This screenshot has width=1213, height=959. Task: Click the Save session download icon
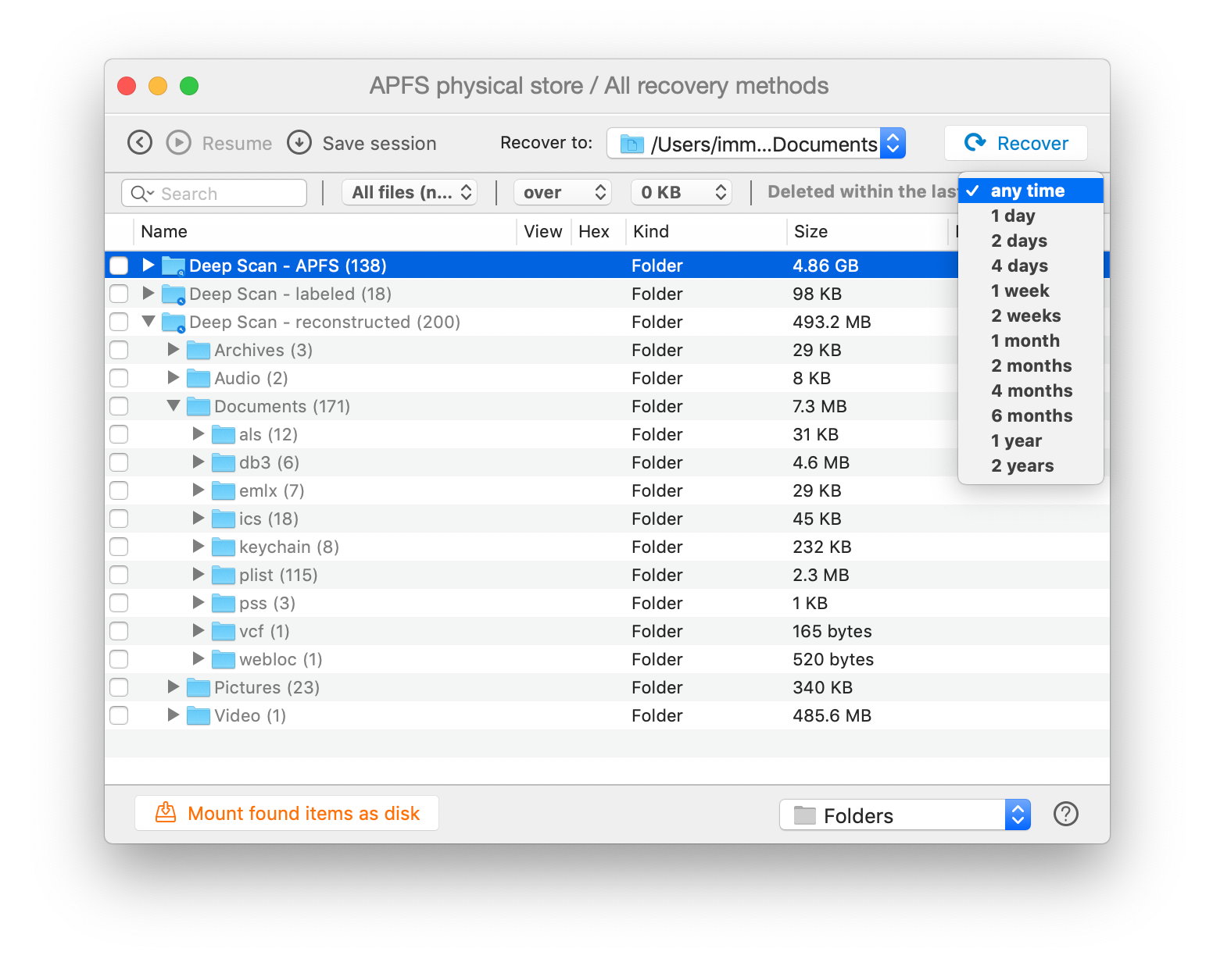[299, 143]
